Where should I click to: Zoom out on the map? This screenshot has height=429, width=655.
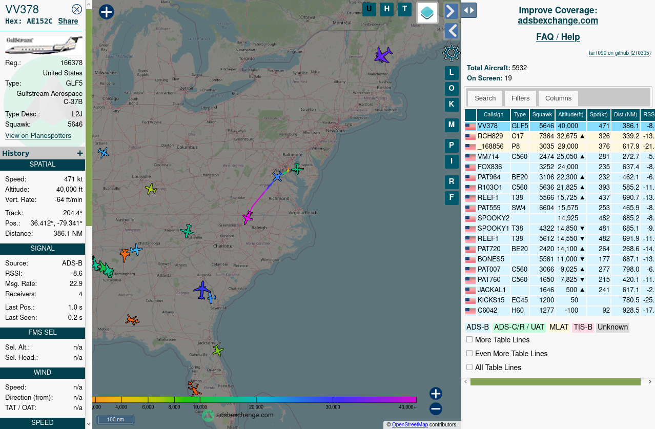436,409
